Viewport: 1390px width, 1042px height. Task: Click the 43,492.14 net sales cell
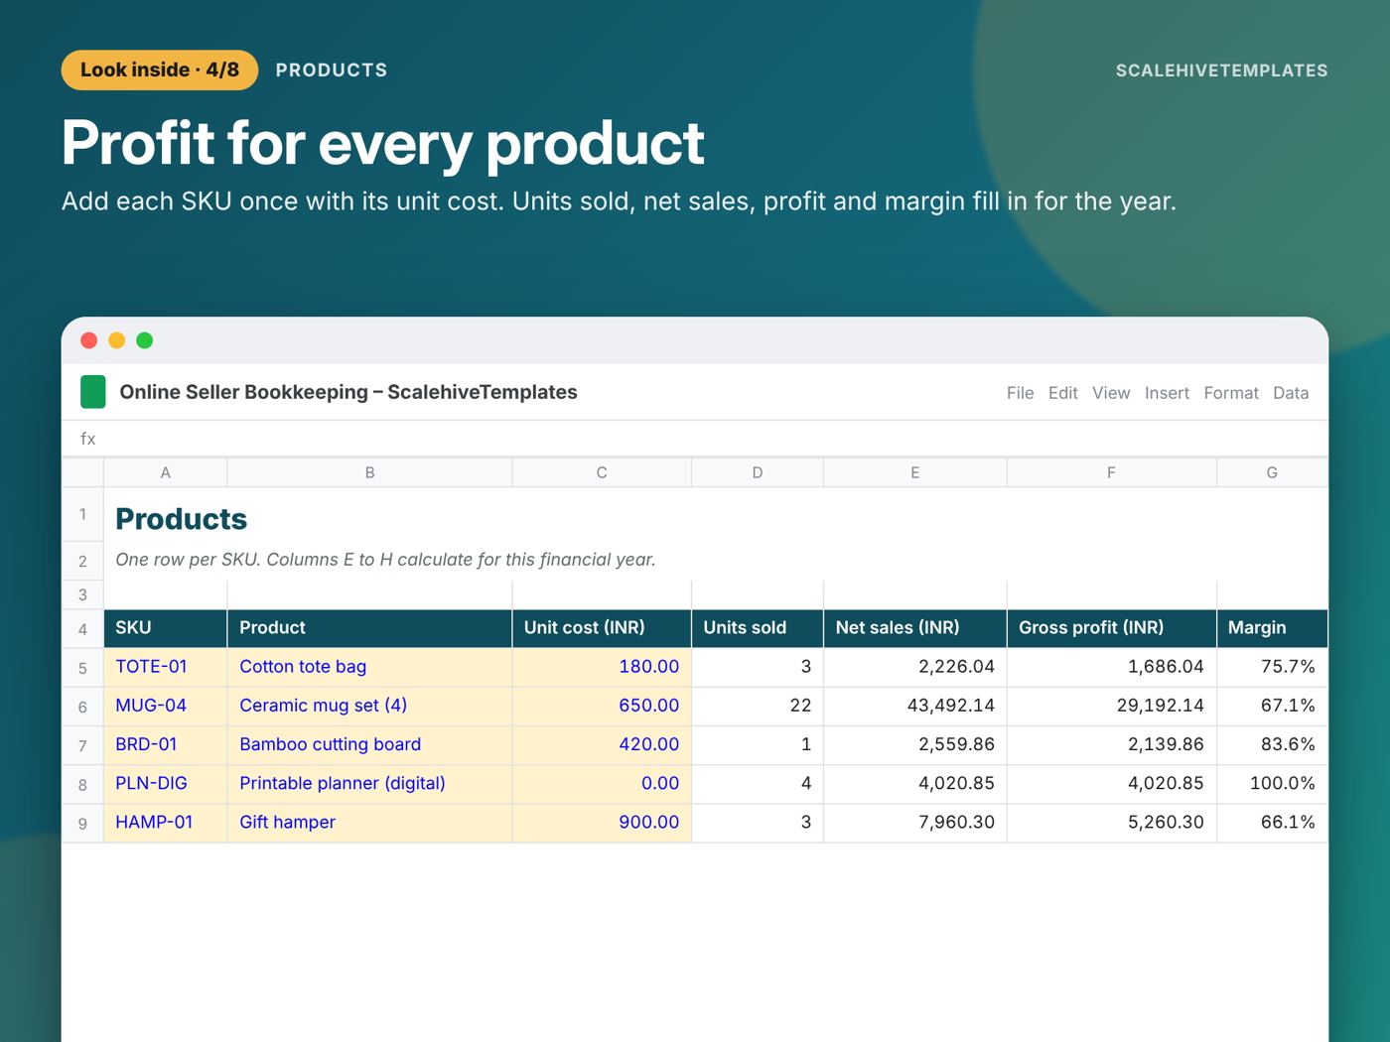[x=915, y=706]
